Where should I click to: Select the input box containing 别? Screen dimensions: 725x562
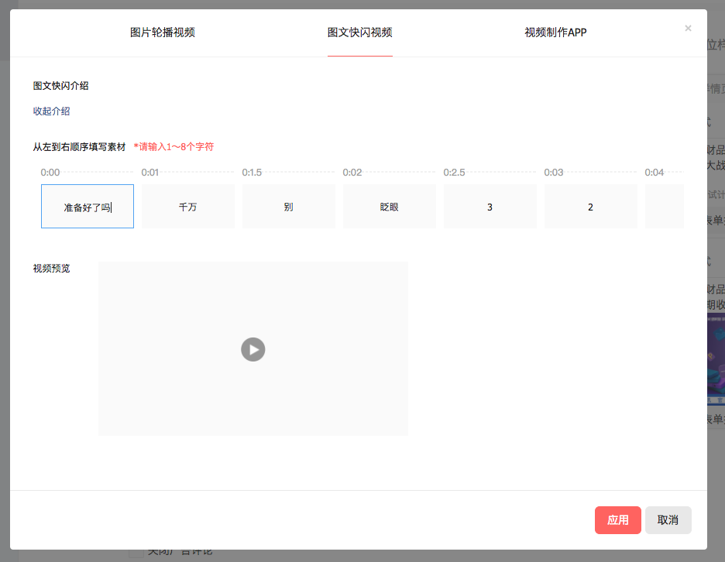point(288,207)
